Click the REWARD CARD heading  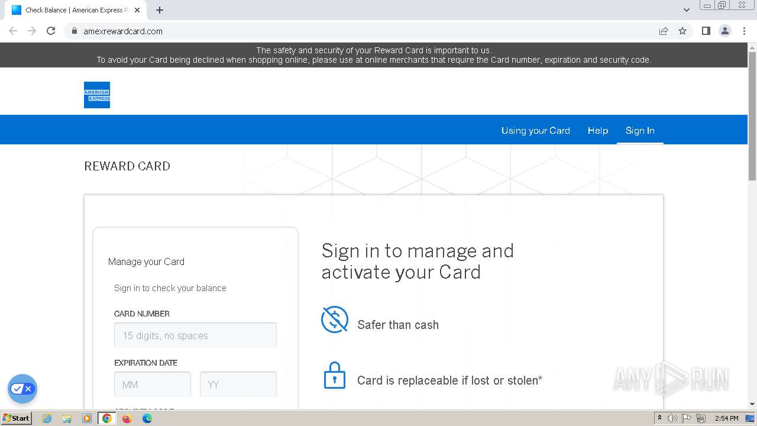click(x=127, y=166)
